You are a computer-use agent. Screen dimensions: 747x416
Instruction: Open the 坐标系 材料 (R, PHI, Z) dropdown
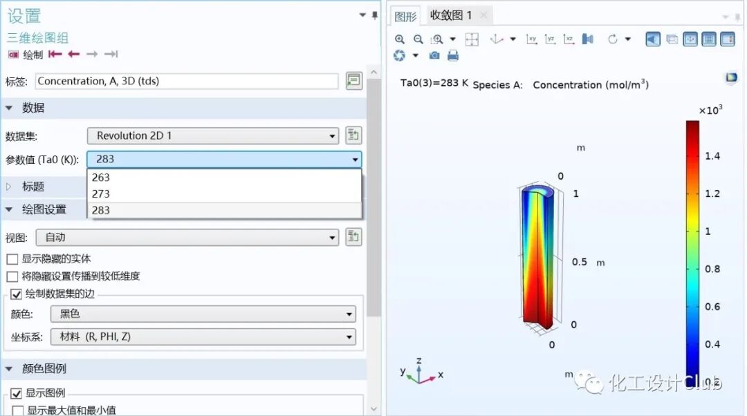click(203, 337)
